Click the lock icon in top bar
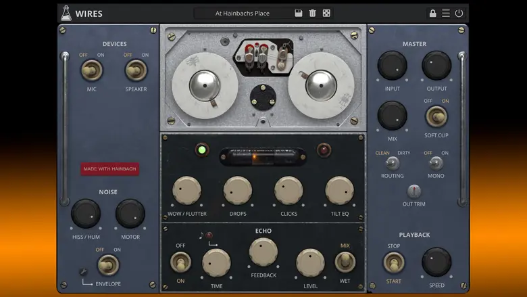Viewport: 527px width, 297px height. 432,13
